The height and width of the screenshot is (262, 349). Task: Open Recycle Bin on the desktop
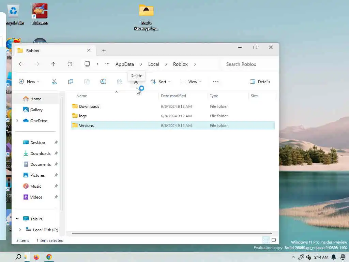[14, 14]
